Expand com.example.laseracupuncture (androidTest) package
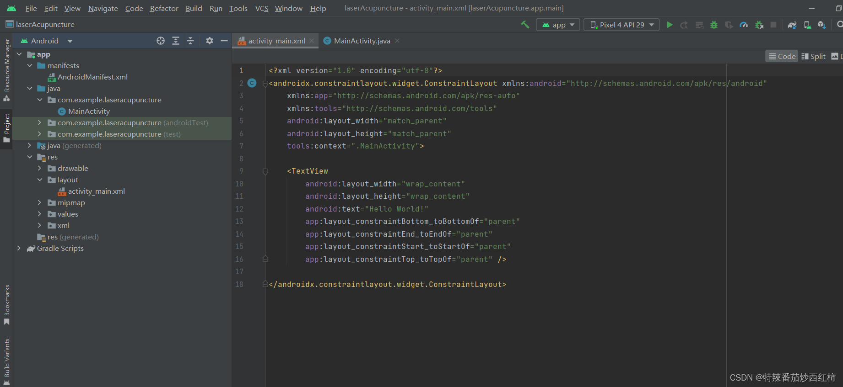 pos(39,122)
